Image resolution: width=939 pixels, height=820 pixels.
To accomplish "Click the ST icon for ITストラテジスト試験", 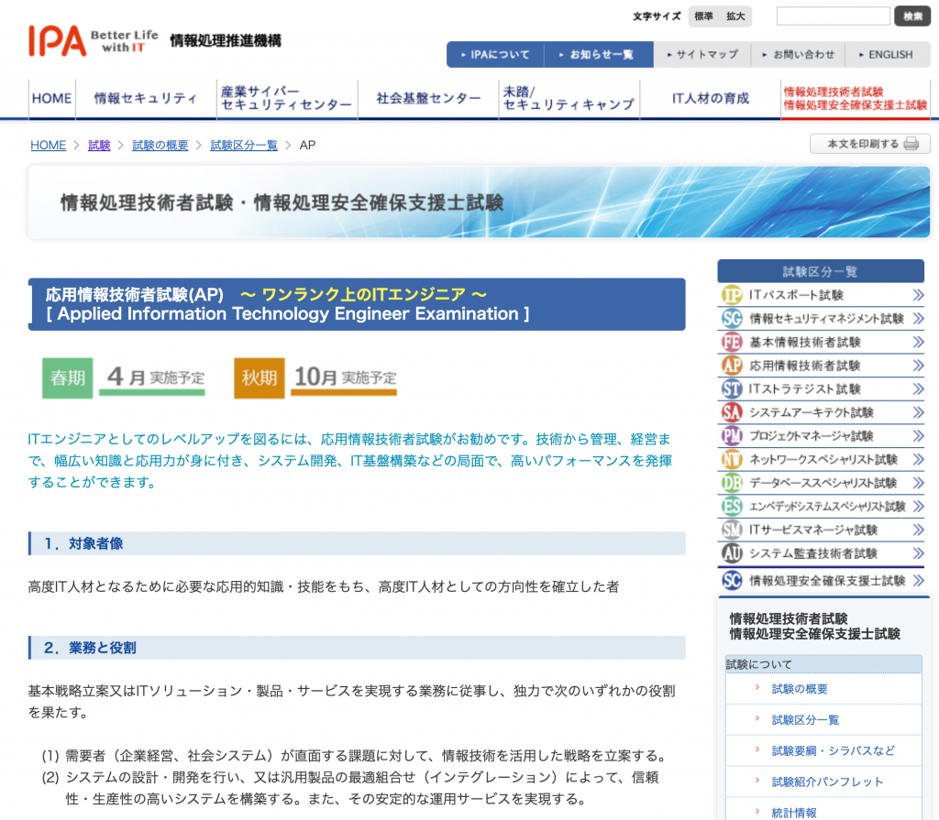I will (731, 389).
